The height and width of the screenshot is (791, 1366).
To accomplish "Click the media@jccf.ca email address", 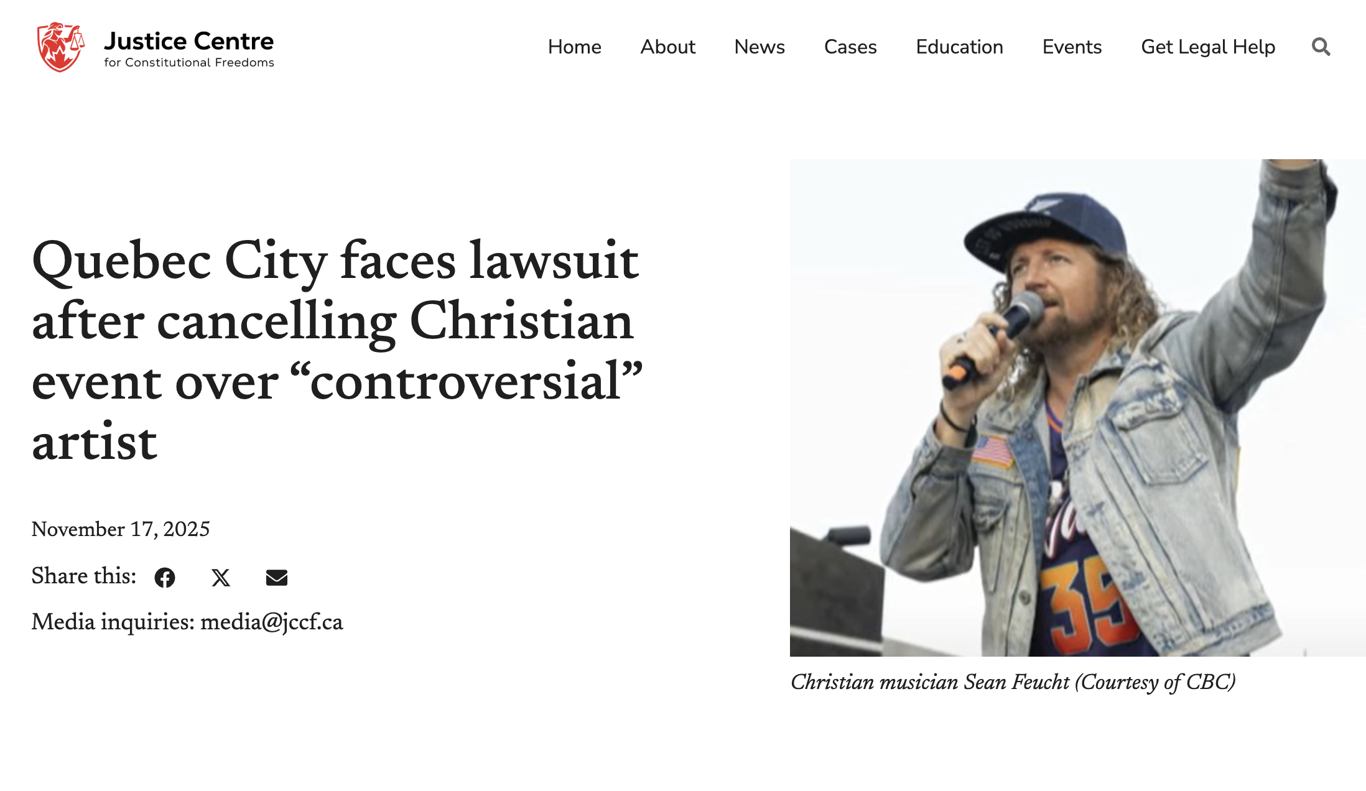I will (x=271, y=622).
